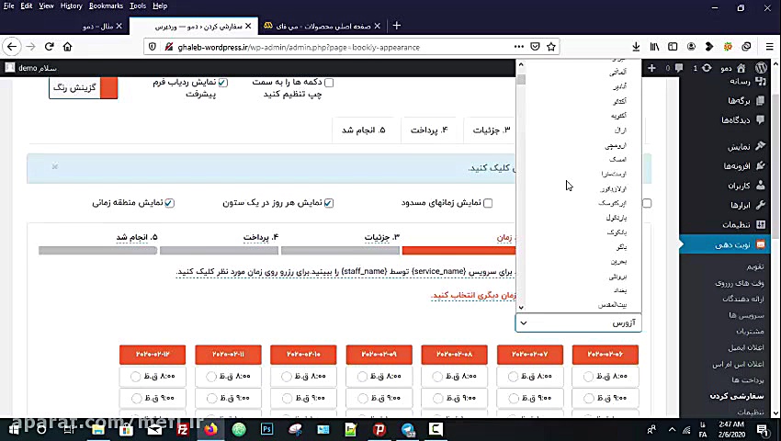The width and height of the screenshot is (781, 441).
Task: Open تقویم calendar link in sidebar
Action: 754,266
